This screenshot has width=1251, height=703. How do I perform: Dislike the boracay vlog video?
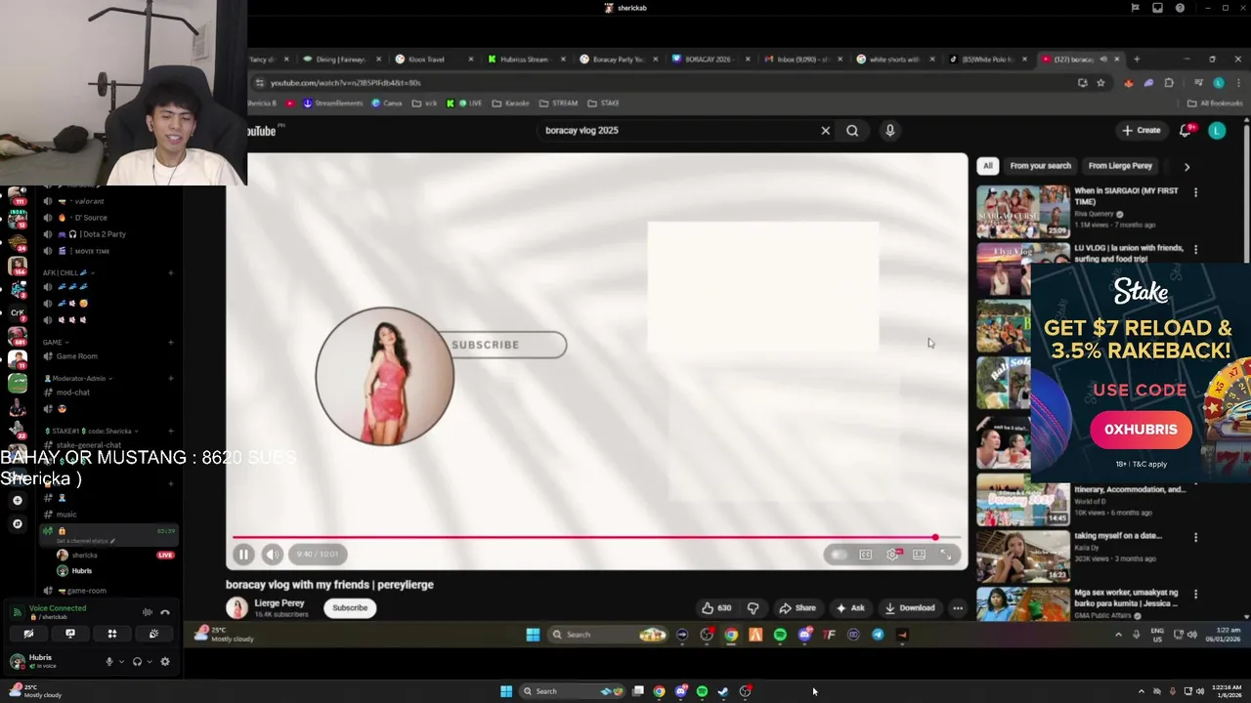pos(753,607)
